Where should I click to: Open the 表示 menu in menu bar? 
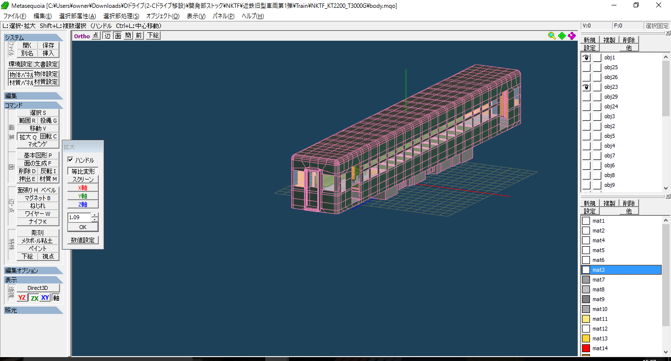pyautogui.click(x=196, y=16)
